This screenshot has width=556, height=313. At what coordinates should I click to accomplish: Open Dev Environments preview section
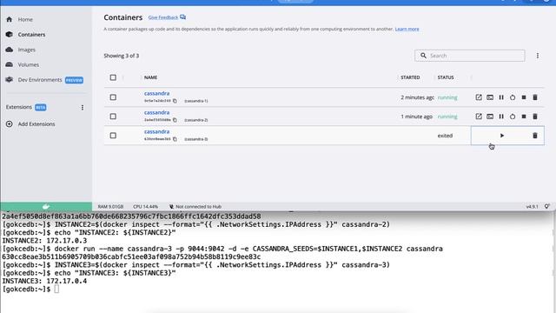pos(44,80)
